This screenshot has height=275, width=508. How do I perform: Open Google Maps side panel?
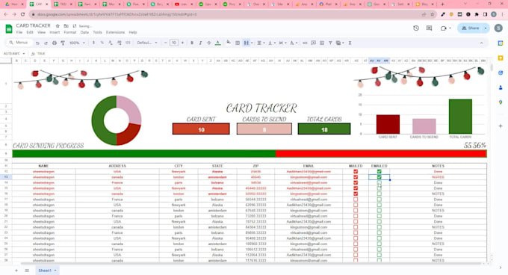(x=501, y=102)
